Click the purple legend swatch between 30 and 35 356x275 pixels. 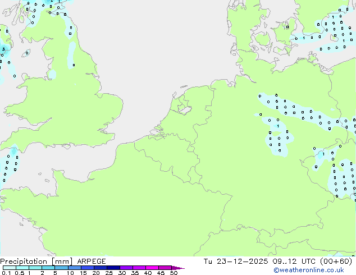127,268
